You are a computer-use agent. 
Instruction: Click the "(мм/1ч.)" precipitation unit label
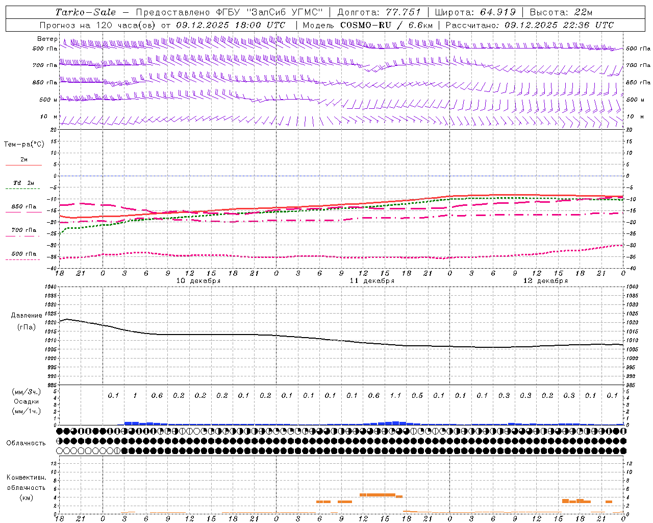pyautogui.click(x=27, y=411)
